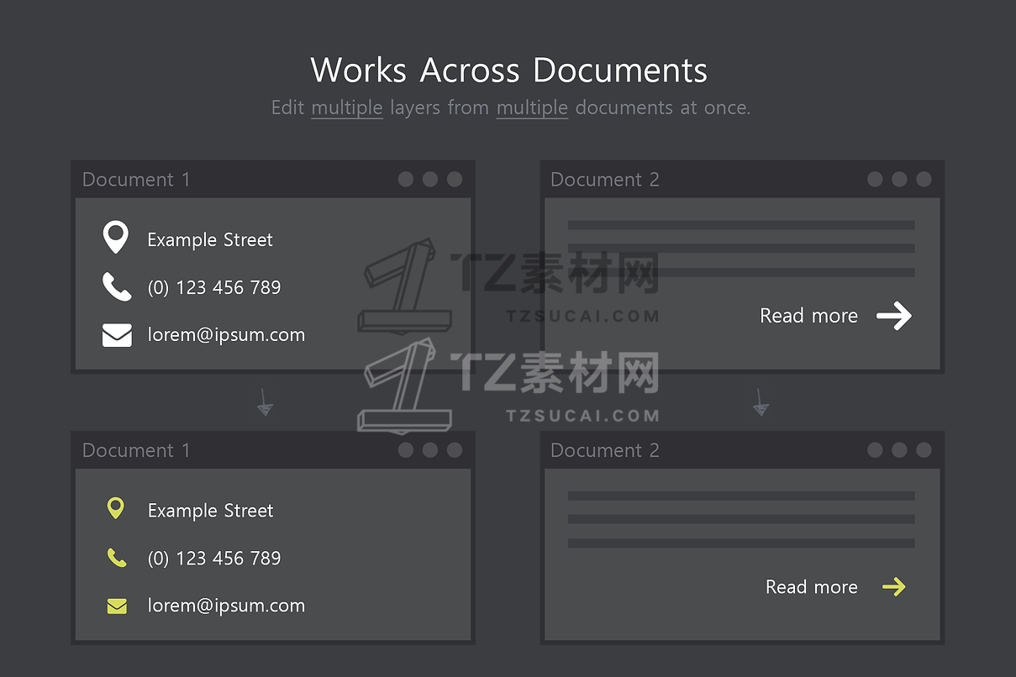
Task: Click Read more in the bottom Document 2
Action: coord(811,586)
